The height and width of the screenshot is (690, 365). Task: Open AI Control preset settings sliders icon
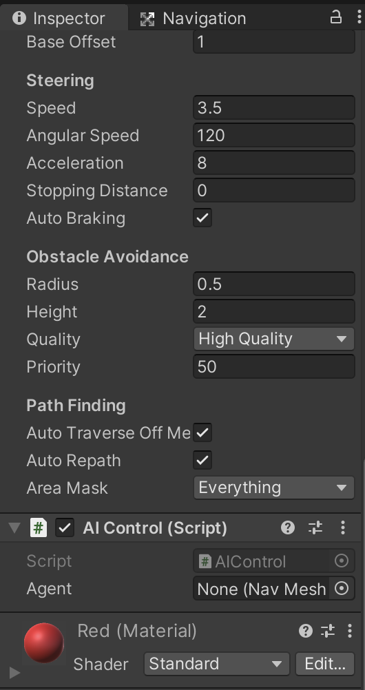[x=315, y=527]
